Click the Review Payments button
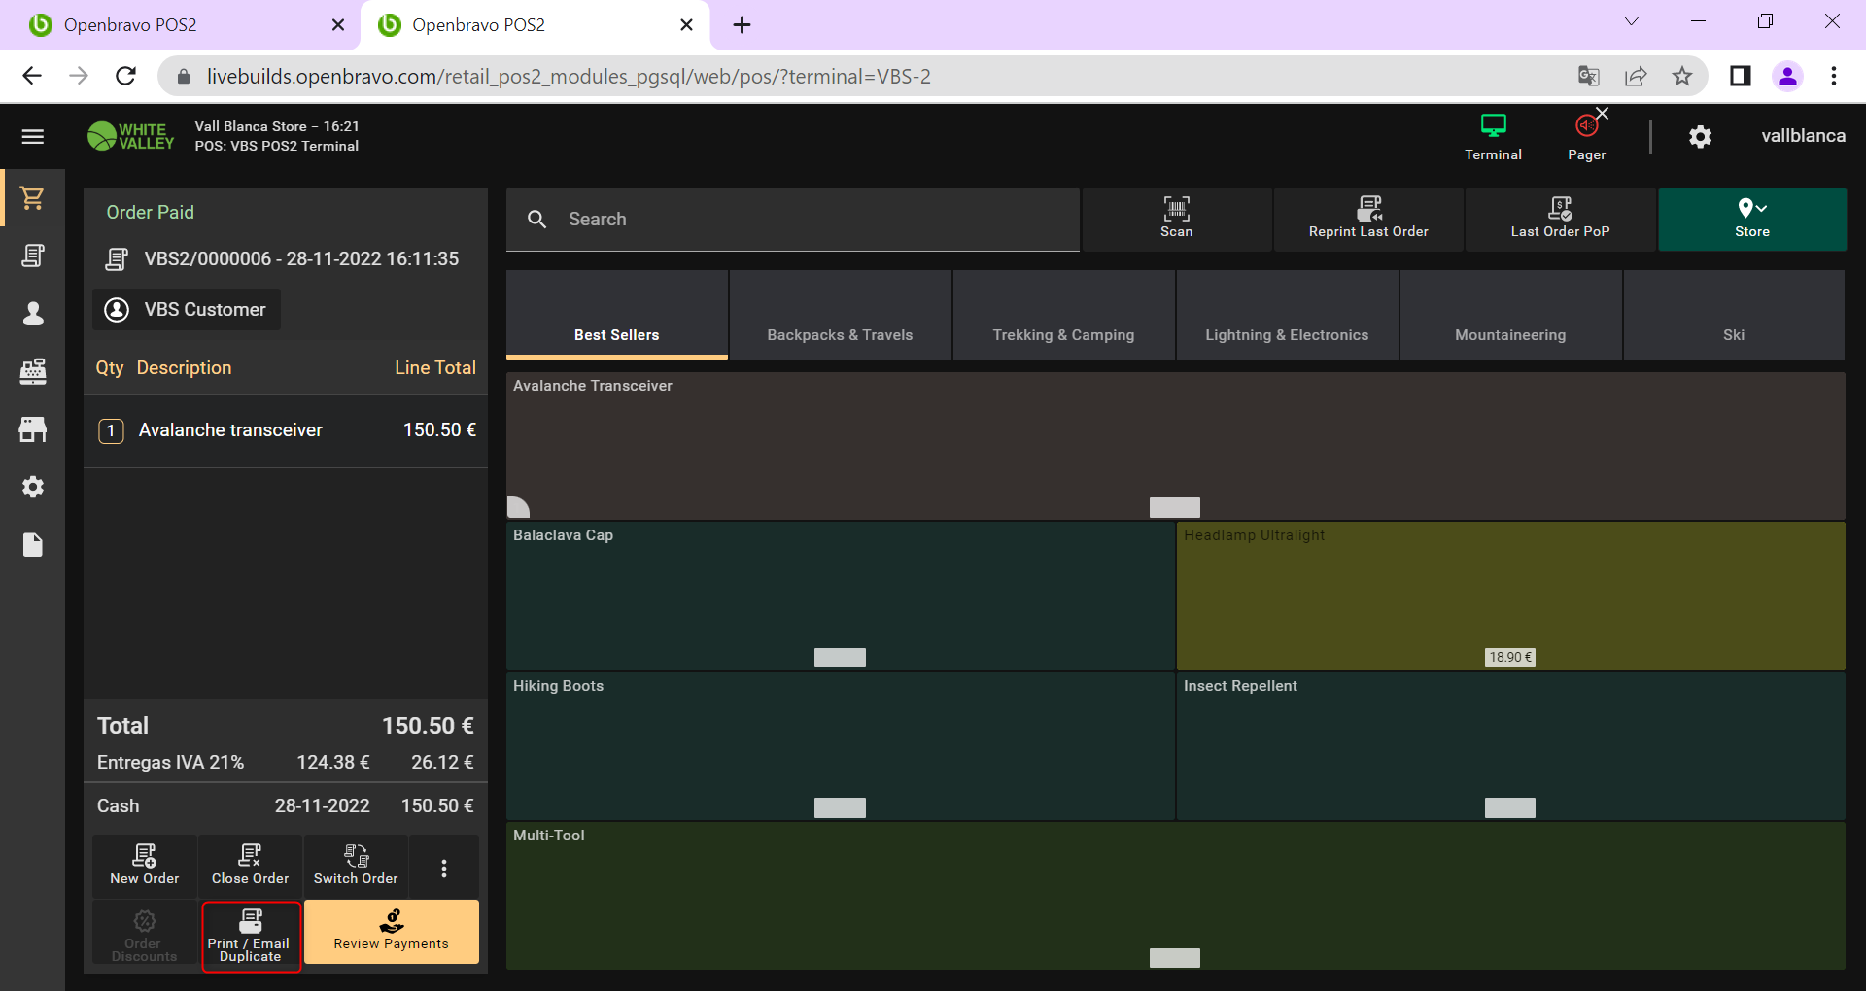1866x991 pixels. pyautogui.click(x=391, y=932)
